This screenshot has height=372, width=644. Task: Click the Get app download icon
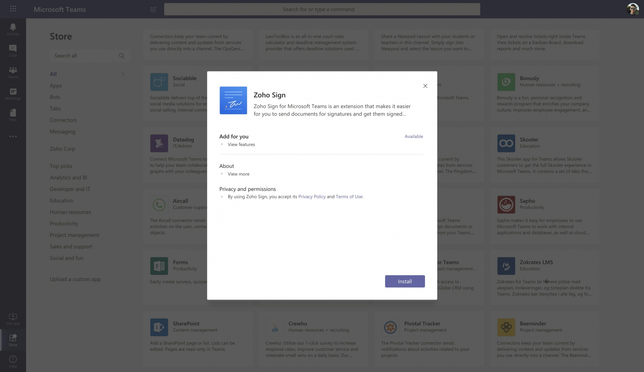(13, 318)
